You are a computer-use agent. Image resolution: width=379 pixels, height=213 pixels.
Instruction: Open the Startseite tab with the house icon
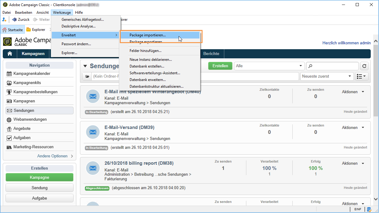click(x=13, y=30)
